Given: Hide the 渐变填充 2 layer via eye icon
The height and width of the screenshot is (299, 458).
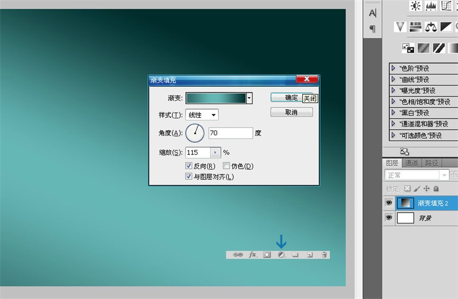Looking at the screenshot, I should coord(389,203).
